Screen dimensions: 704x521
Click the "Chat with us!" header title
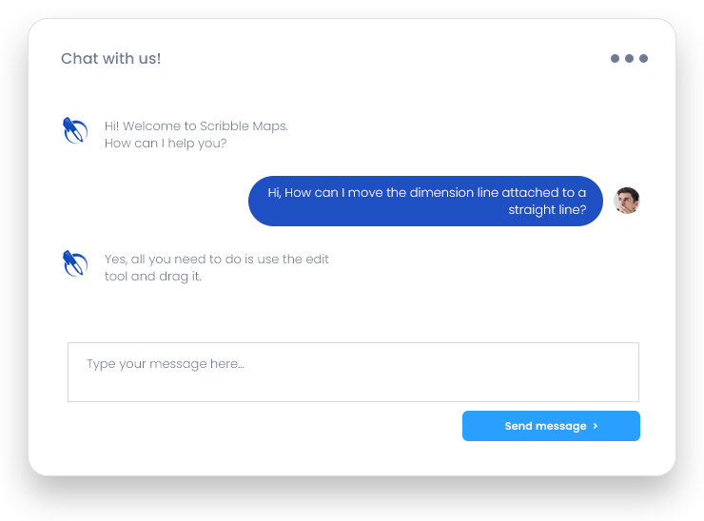click(110, 59)
